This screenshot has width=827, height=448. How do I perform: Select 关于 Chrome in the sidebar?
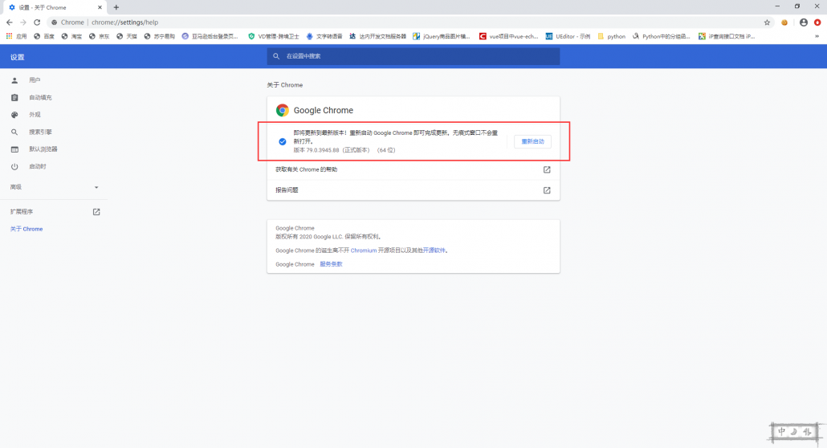(x=26, y=229)
